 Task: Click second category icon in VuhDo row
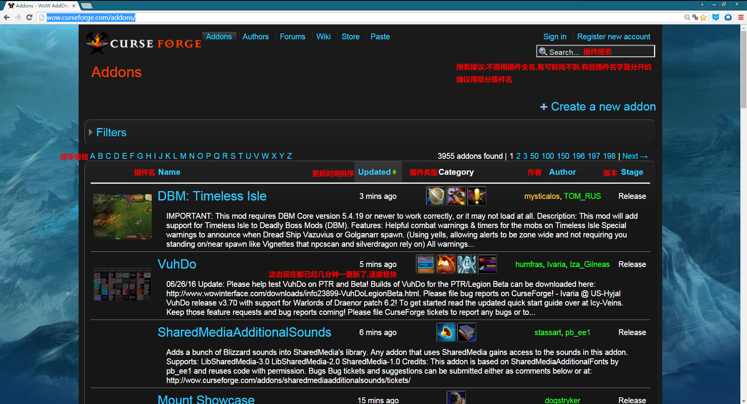click(x=446, y=264)
